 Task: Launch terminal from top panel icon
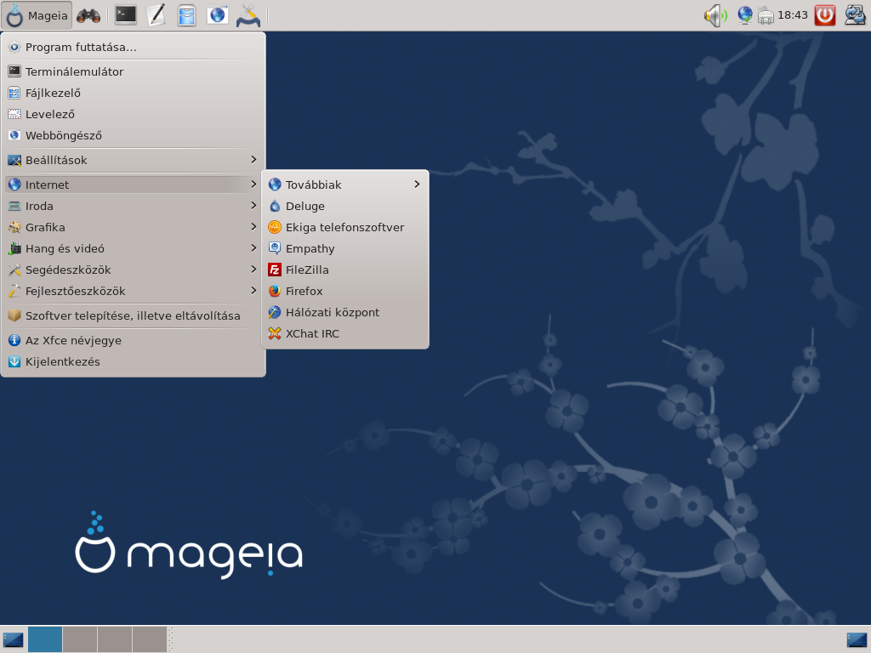(126, 15)
